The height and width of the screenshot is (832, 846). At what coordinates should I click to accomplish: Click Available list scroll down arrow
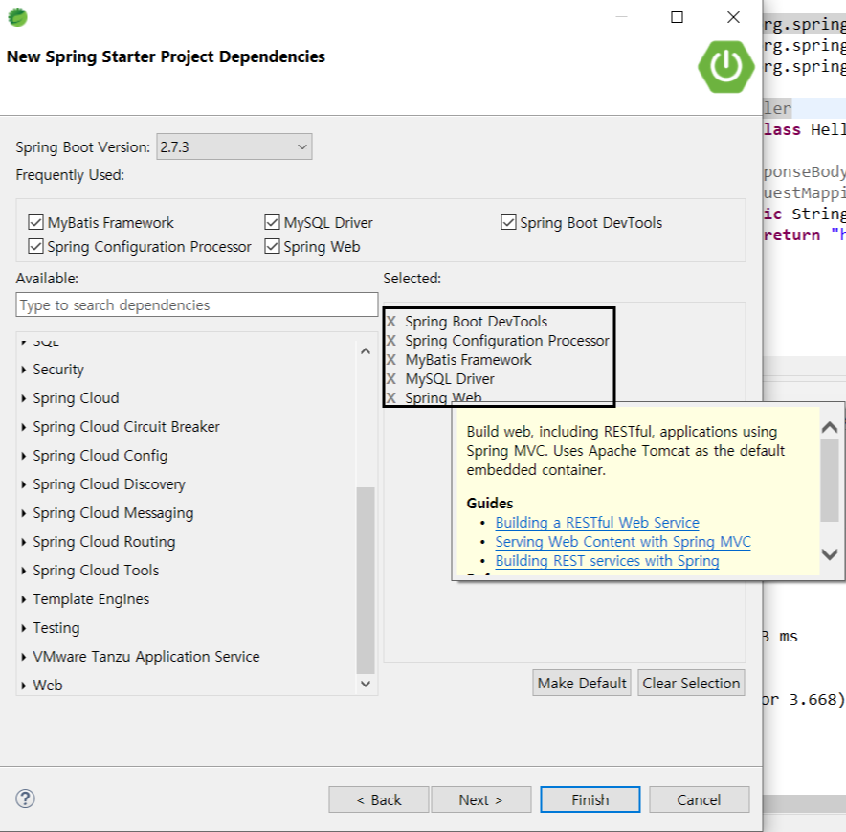(x=366, y=684)
